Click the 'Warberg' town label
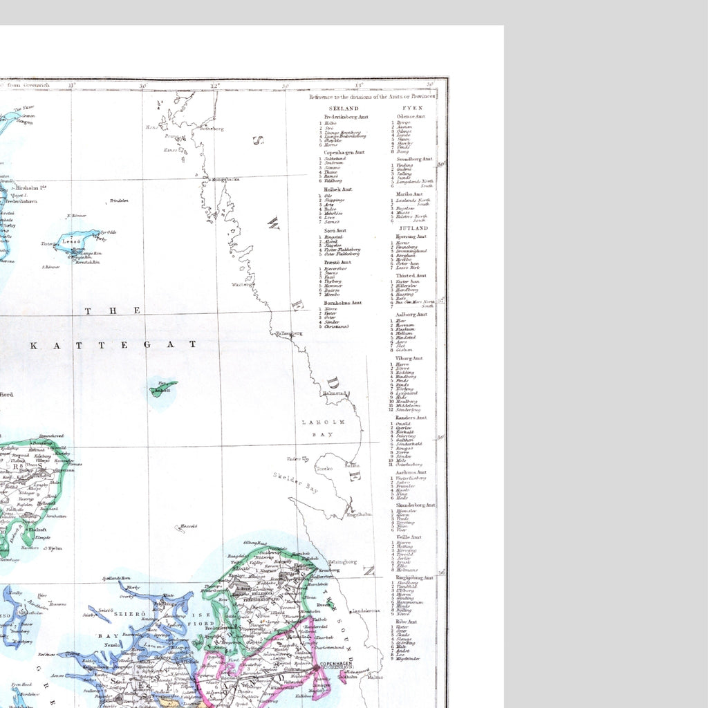 coord(241,285)
